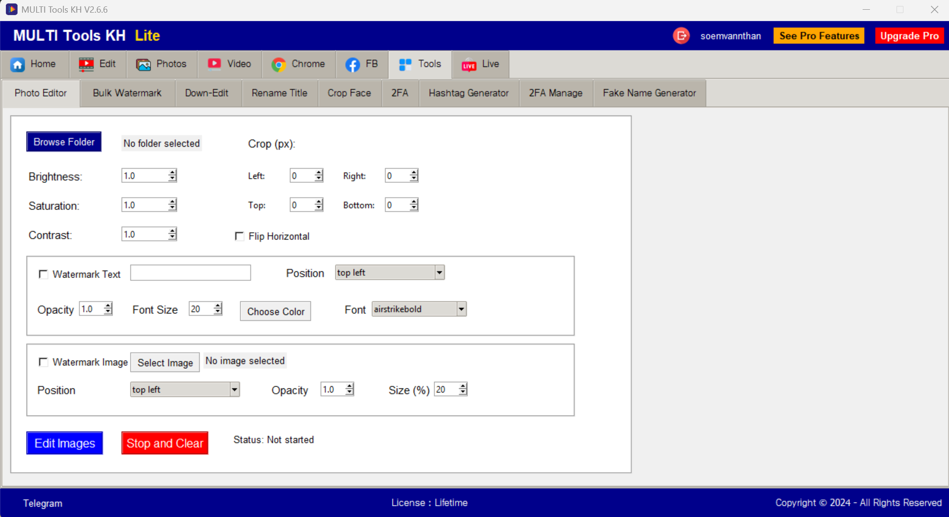The height and width of the screenshot is (517, 949).
Task: Click the Video play icon
Action: click(214, 64)
